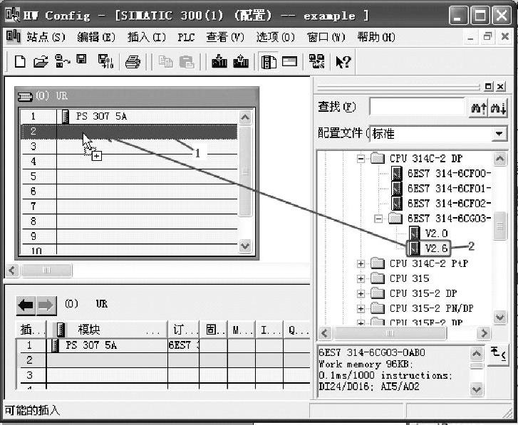Click the catalog tree scroll right arrow
The image size is (518, 425).
[x=484, y=333]
